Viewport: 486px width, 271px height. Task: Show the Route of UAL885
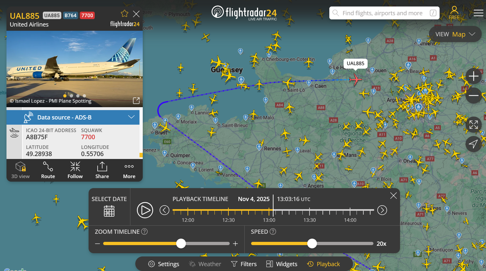[x=48, y=170]
